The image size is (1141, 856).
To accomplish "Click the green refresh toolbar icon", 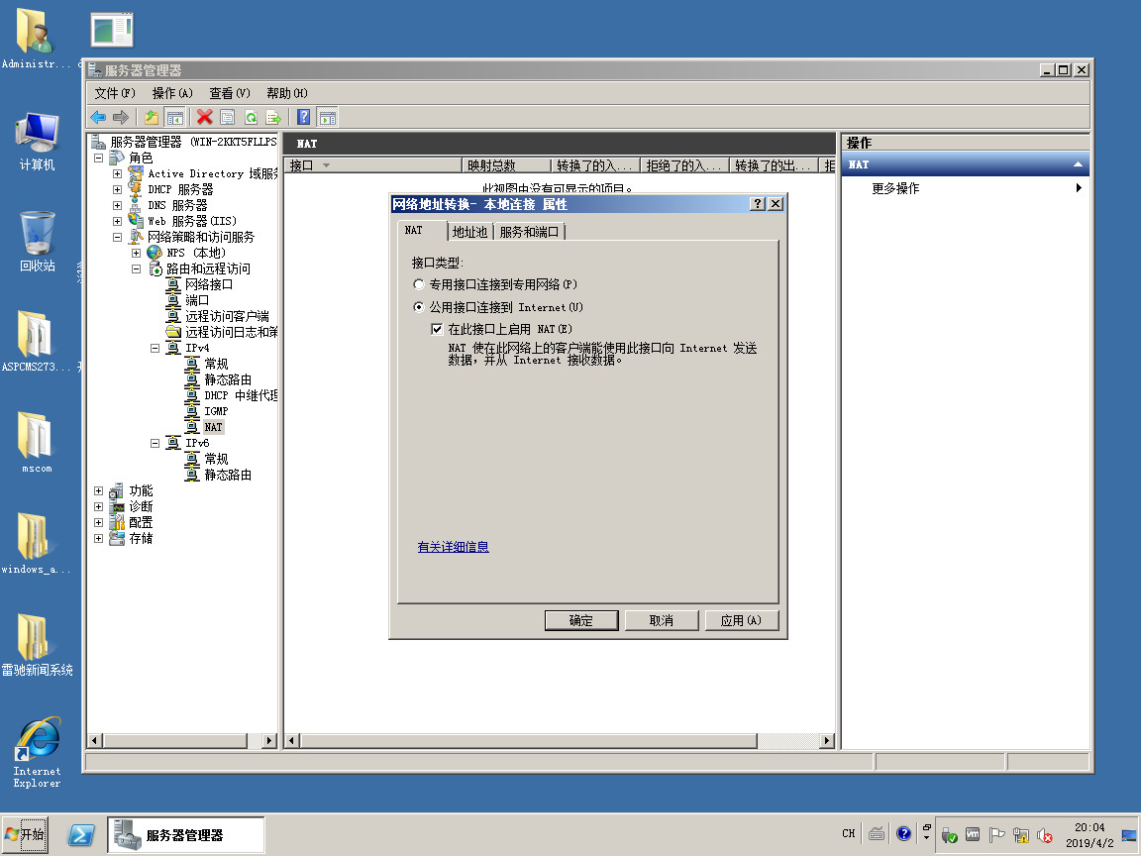I will (252, 117).
